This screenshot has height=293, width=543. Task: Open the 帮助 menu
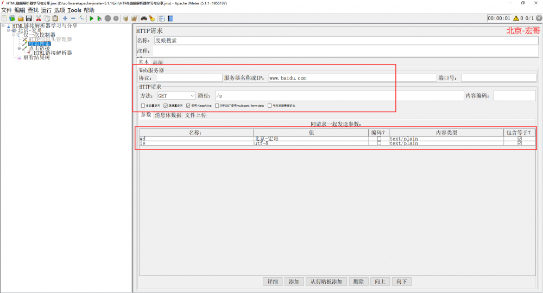click(x=89, y=10)
